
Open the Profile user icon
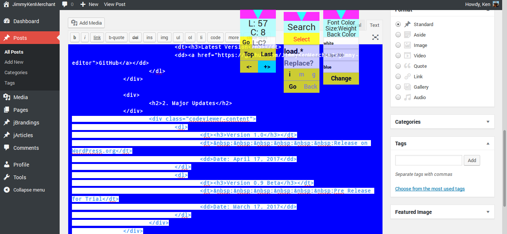pos(7,165)
